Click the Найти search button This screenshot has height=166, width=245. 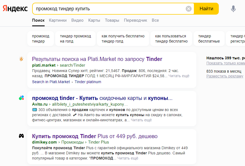coord(206,9)
